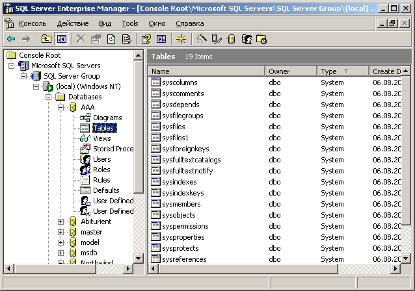
Task: Open the Tools menu
Action: [x=130, y=23]
